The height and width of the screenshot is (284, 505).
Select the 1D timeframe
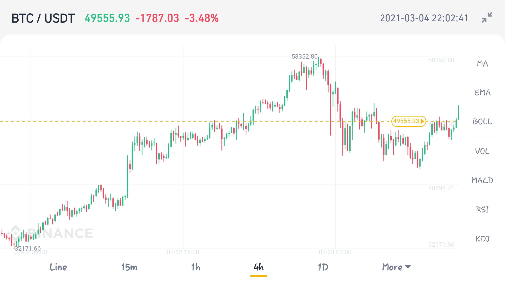pos(323,267)
